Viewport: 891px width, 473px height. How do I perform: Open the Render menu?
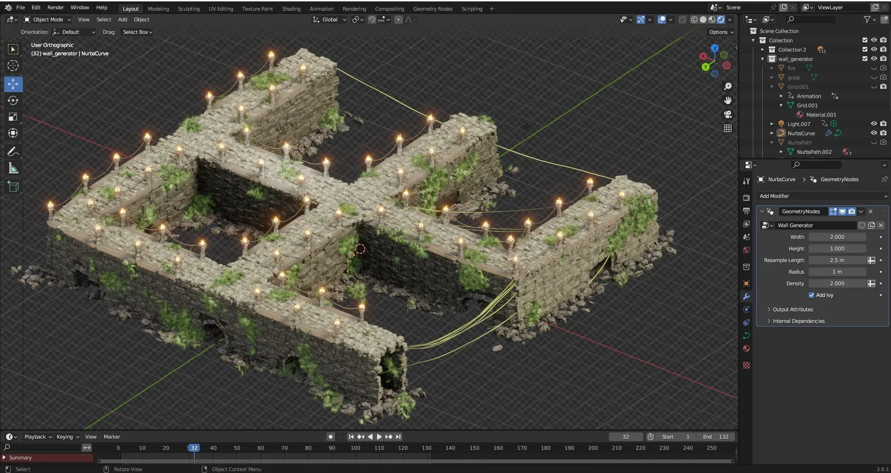(x=55, y=7)
